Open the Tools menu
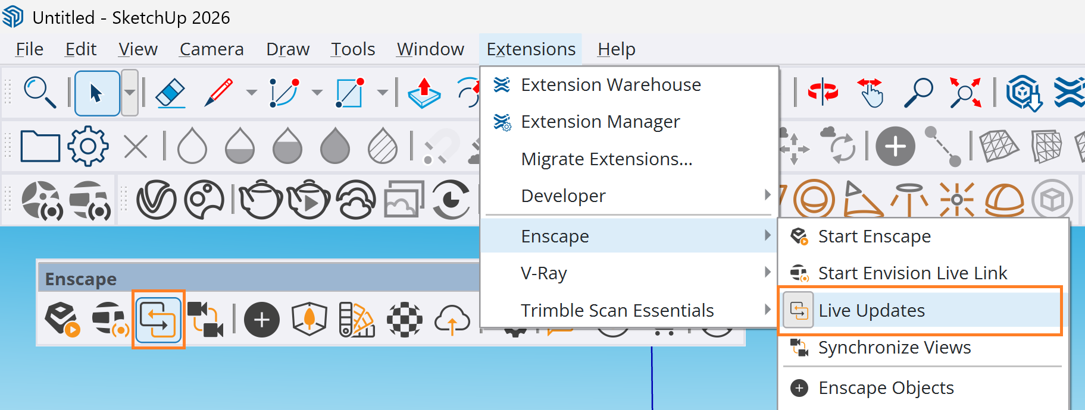The width and height of the screenshot is (1085, 410). [x=353, y=49]
